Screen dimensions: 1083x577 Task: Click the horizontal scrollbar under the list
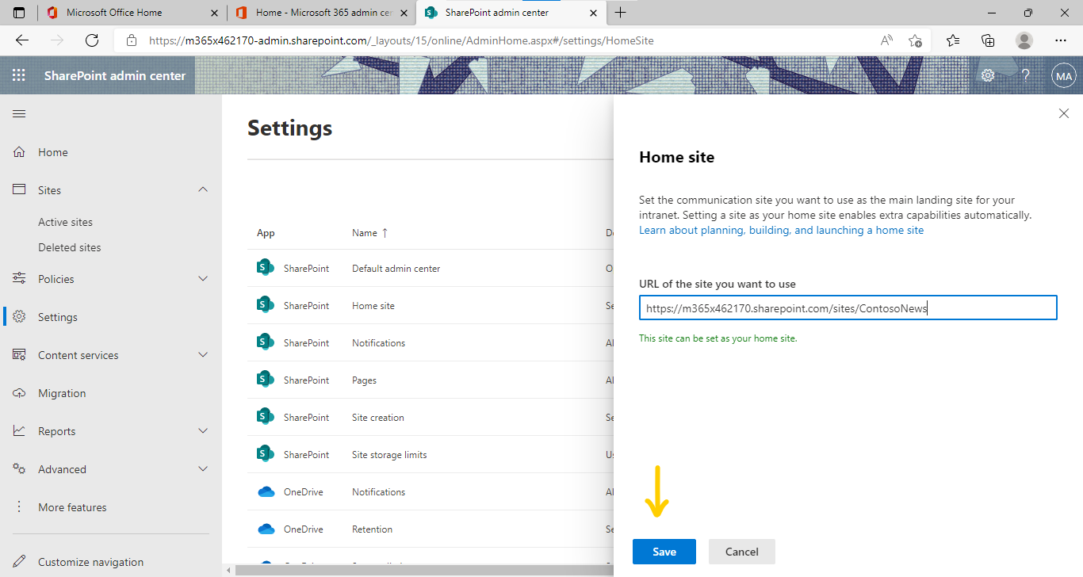[x=424, y=570]
